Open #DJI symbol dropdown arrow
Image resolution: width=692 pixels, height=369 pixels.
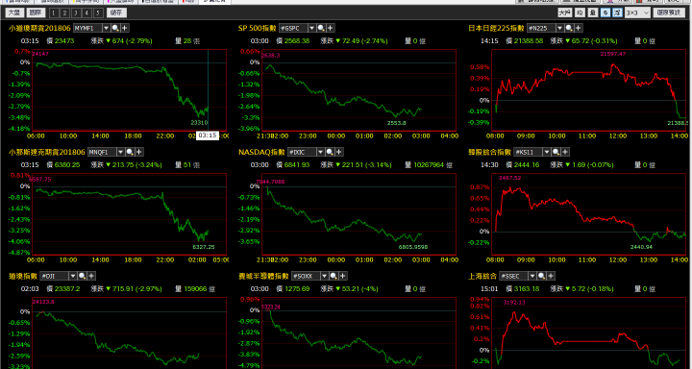tap(73, 277)
